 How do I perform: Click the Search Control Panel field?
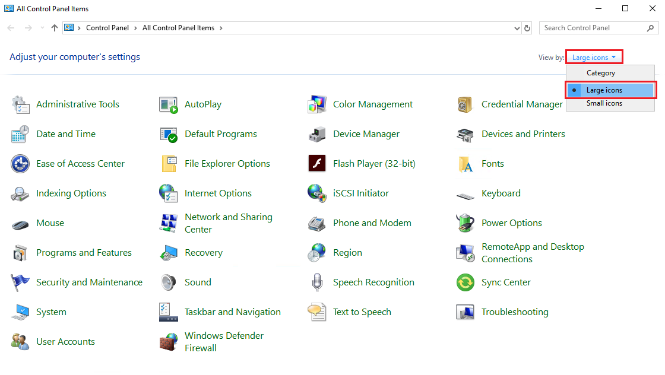tap(599, 28)
